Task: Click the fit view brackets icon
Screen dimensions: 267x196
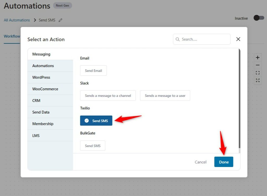Action: tap(257, 73)
